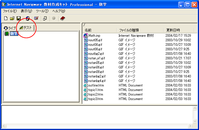Switch to the ライブ tab
This screenshot has width=199, height=130.
point(10,28)
